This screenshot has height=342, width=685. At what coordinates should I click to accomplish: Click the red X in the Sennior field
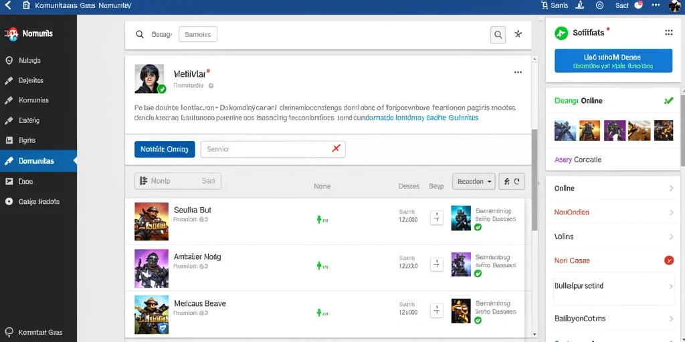336,149
